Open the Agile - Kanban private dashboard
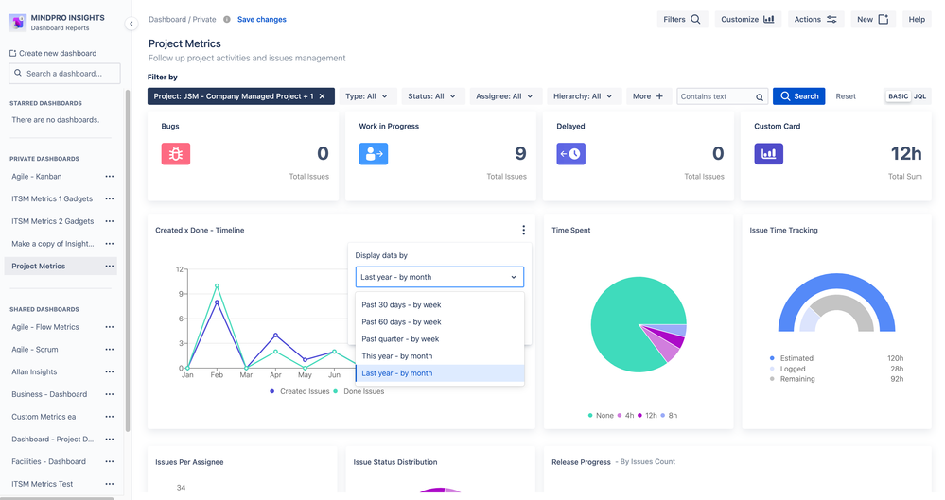 pyautogui.click(x=37, y=177)
